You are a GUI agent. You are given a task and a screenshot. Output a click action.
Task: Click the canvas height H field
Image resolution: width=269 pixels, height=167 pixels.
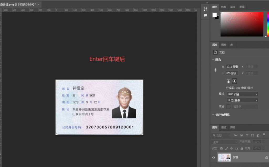[232, 73]
